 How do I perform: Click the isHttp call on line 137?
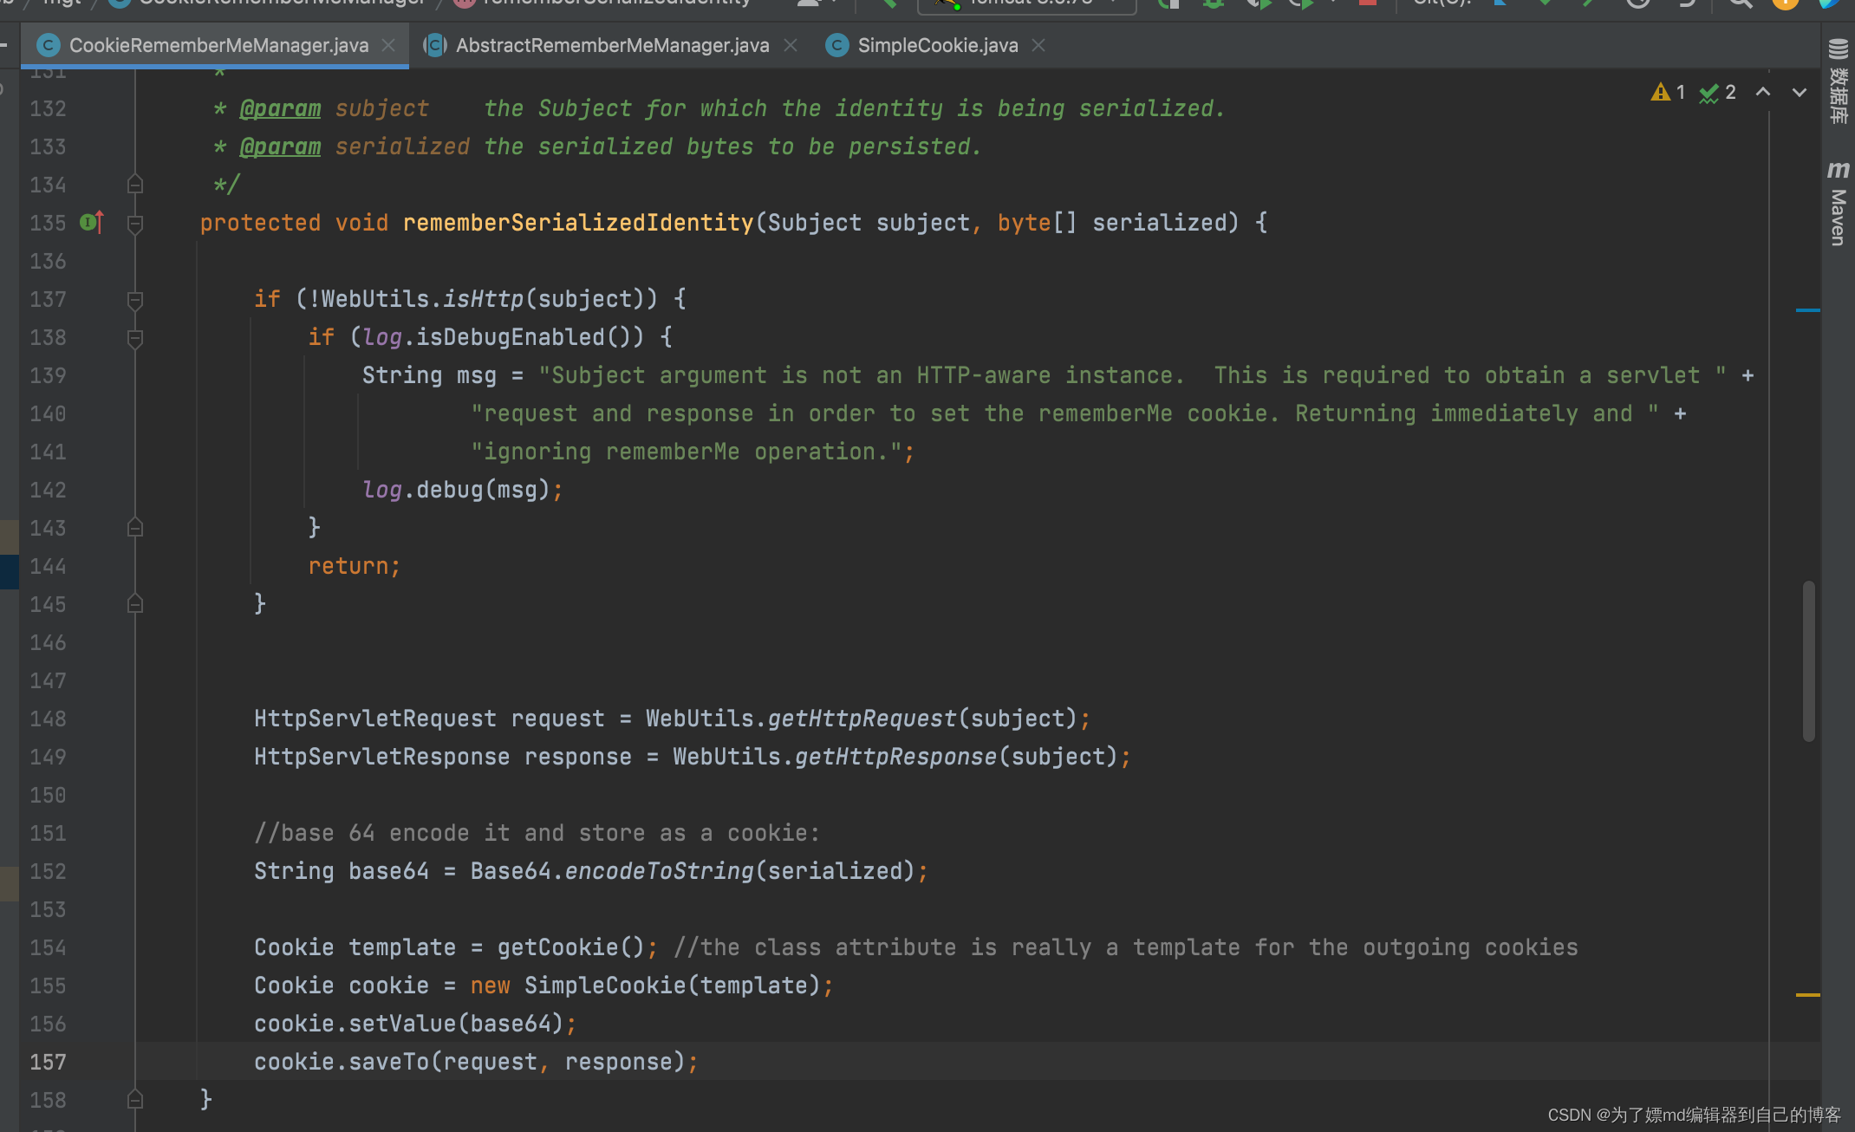[x=484, y=299]
